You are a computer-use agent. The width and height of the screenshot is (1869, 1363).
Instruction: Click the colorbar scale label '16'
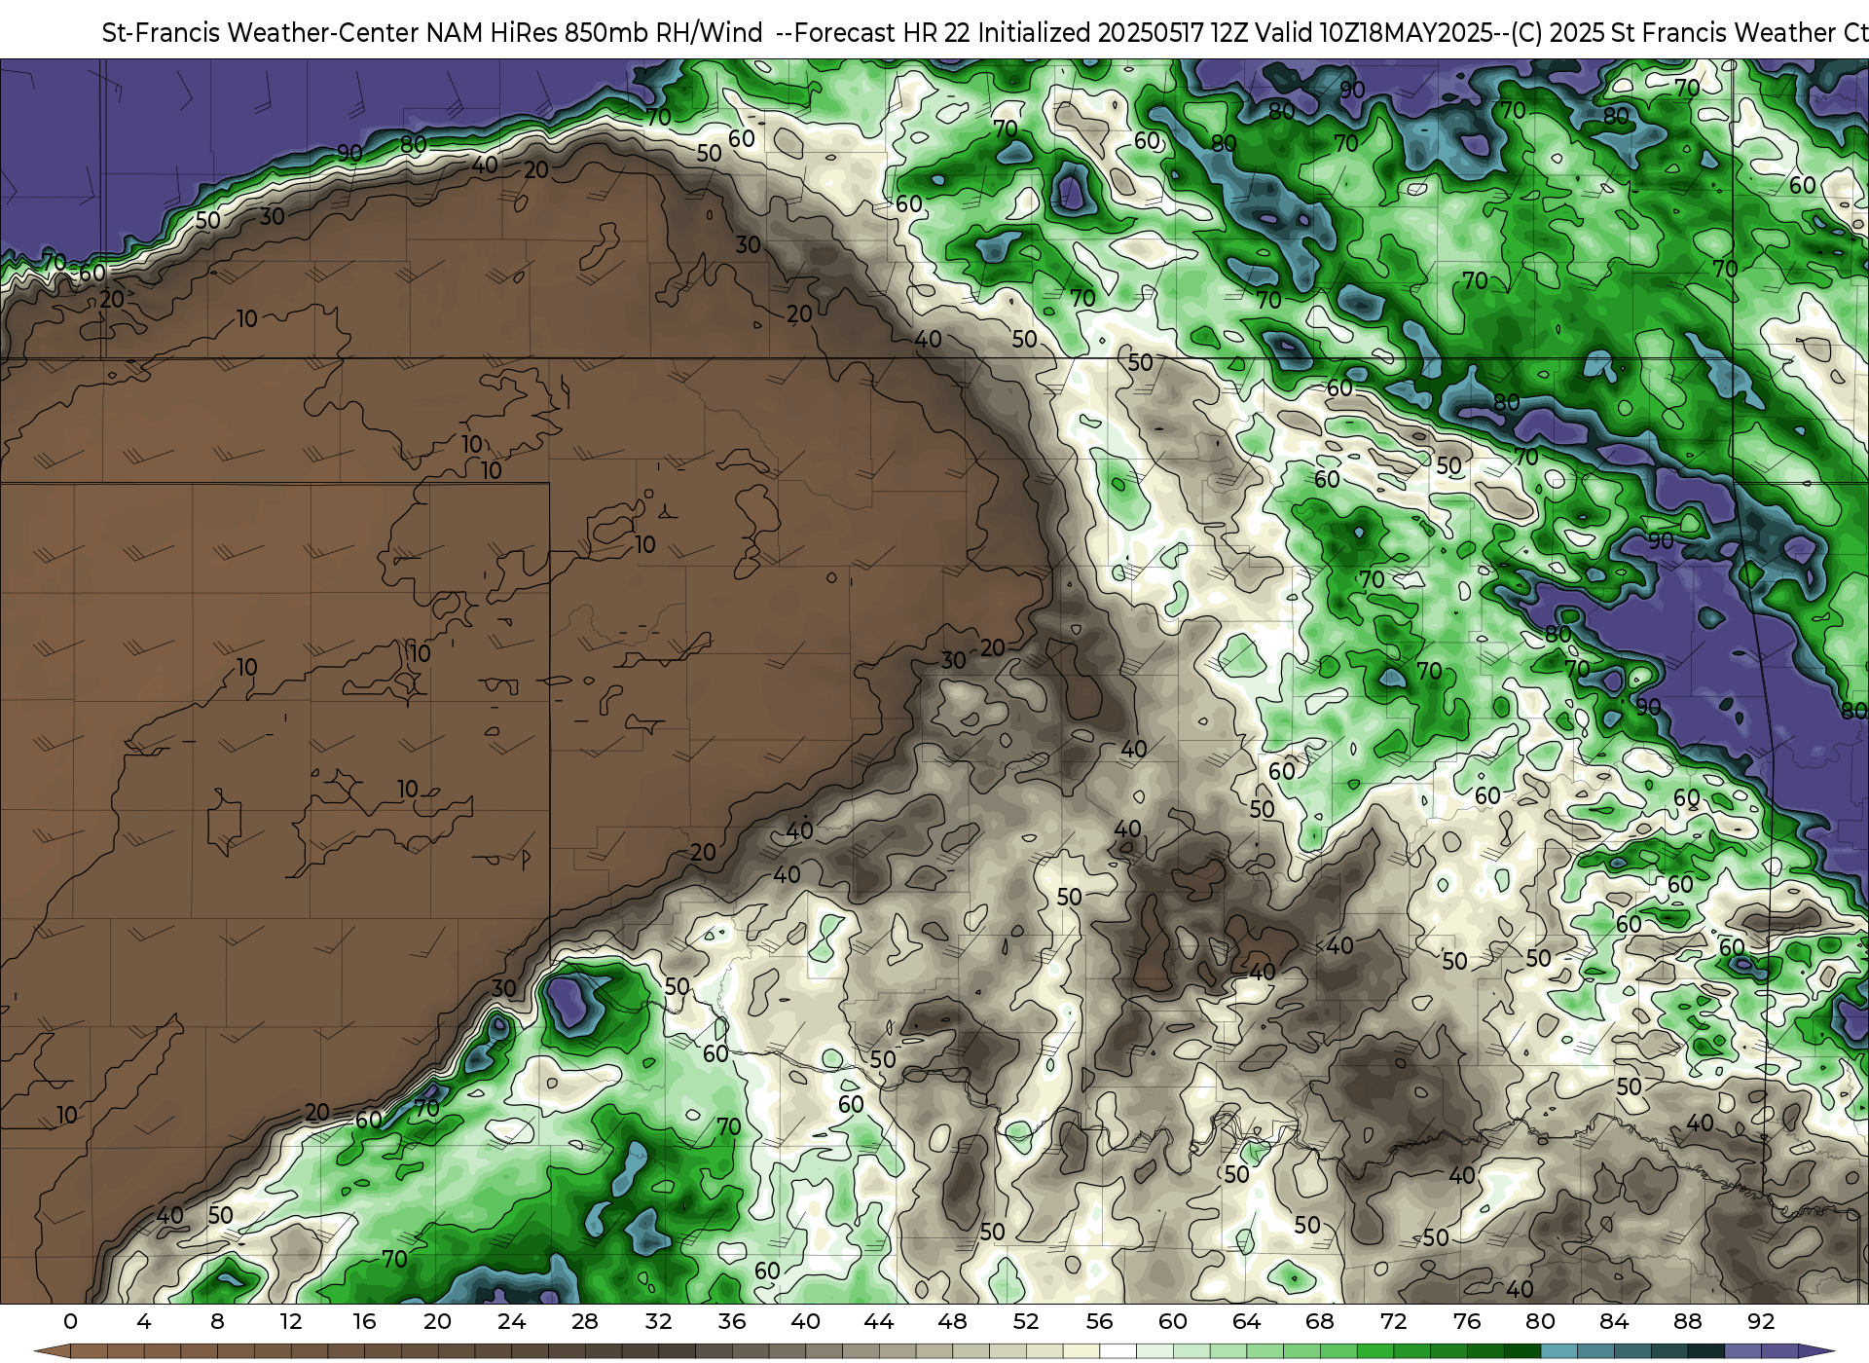click(x=364, y=1321)
